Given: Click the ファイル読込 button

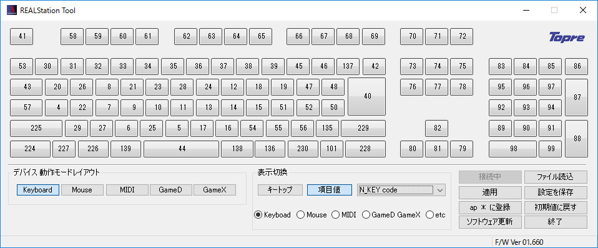Looking at the screenshot, I should [x=556, y=177].
